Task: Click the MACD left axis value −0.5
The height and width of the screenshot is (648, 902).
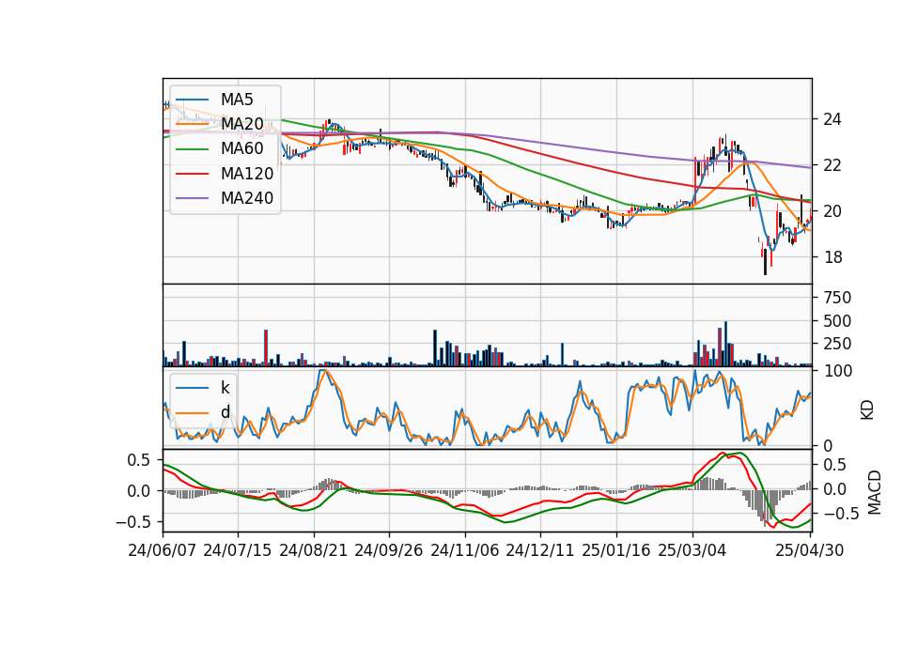Action: 132,522
